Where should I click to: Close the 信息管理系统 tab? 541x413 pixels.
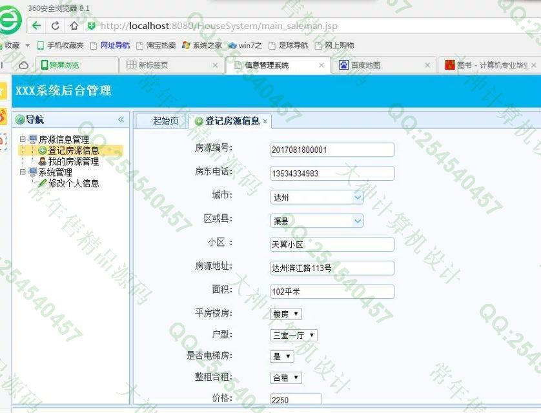322,65
